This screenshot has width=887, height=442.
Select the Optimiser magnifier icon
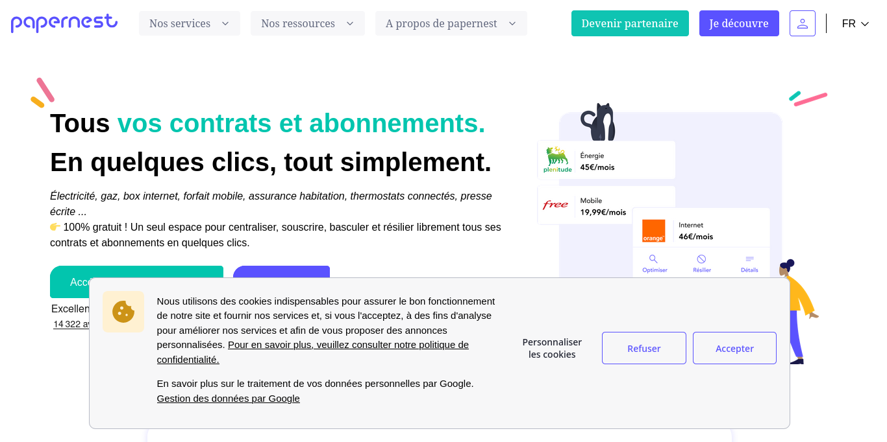(x=653, y=259)
